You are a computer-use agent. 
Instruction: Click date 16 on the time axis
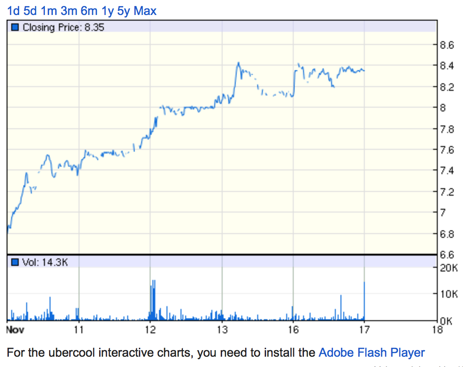[293, 330]
